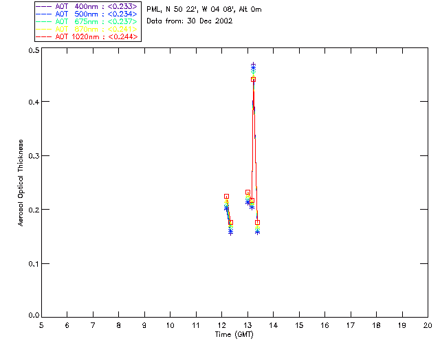Click the AOT 1020nm legend entry
Screen dimensions: 440x352
(87, 36)
